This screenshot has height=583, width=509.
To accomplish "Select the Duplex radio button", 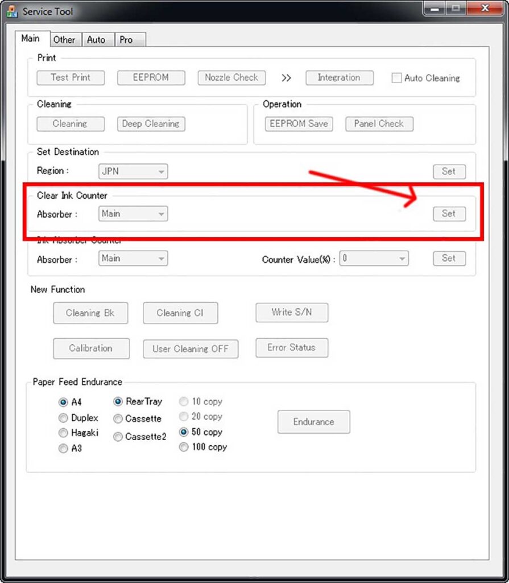I will pos(63,418).
